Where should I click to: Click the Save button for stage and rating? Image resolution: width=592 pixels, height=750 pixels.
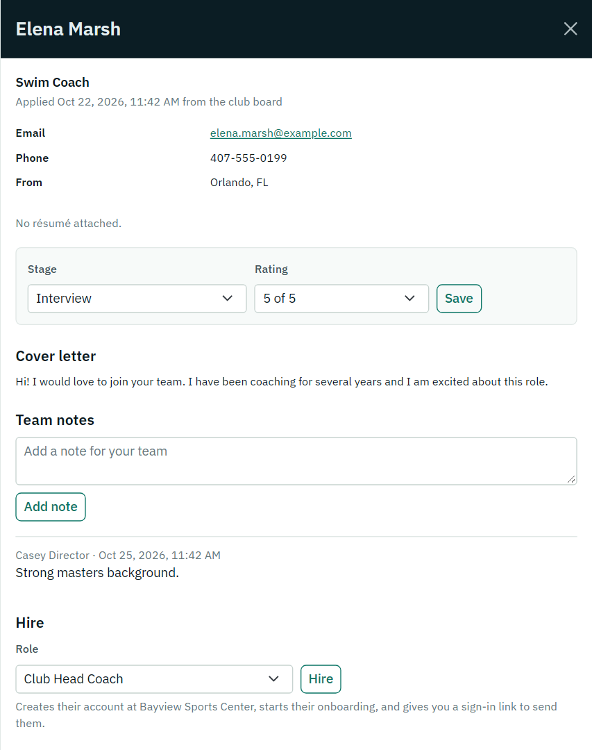(459, 299)
